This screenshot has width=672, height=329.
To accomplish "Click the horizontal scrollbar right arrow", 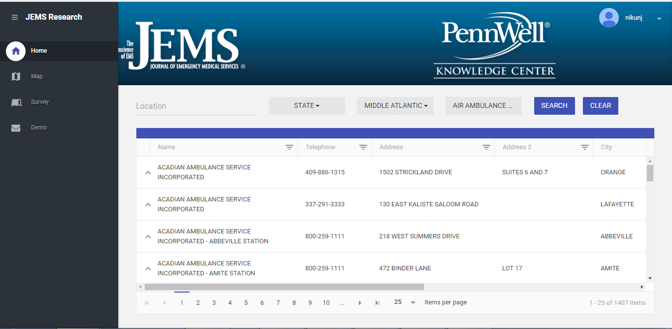I will [x=641, y=287].
